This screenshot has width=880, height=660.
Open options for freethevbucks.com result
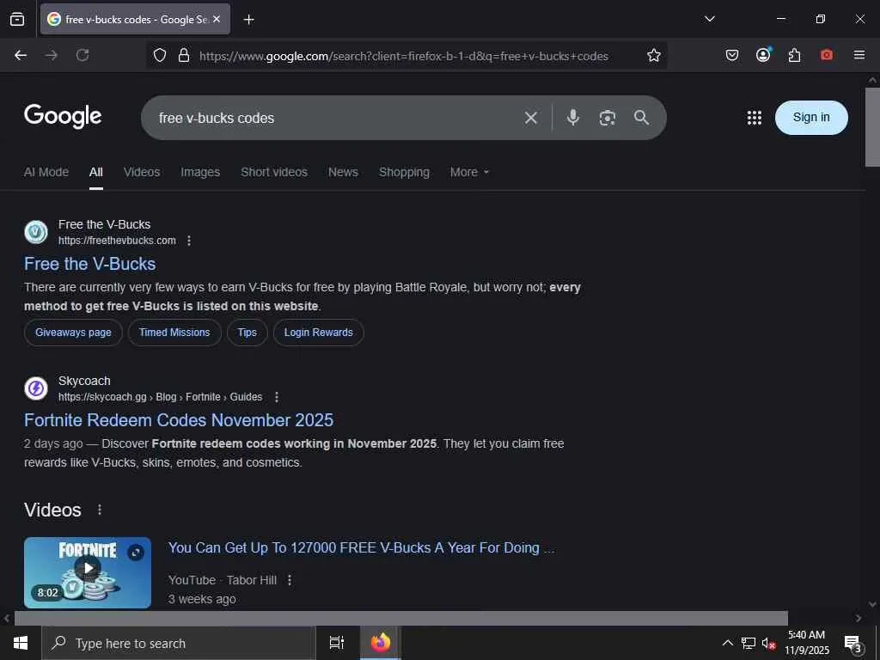[189, 241]
